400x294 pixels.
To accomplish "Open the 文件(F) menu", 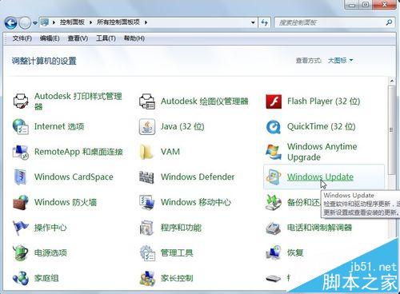I will pyautogui.click(x=22, y=38).
